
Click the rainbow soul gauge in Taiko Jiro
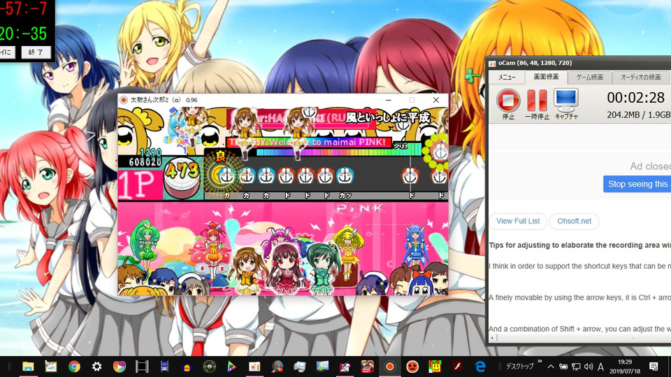pos(338,151)
